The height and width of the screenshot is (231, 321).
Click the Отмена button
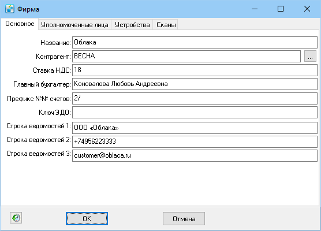tap(184, 218)
